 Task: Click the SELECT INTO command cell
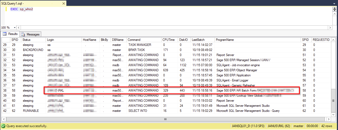pyautogui.click(x=138, y=111)
